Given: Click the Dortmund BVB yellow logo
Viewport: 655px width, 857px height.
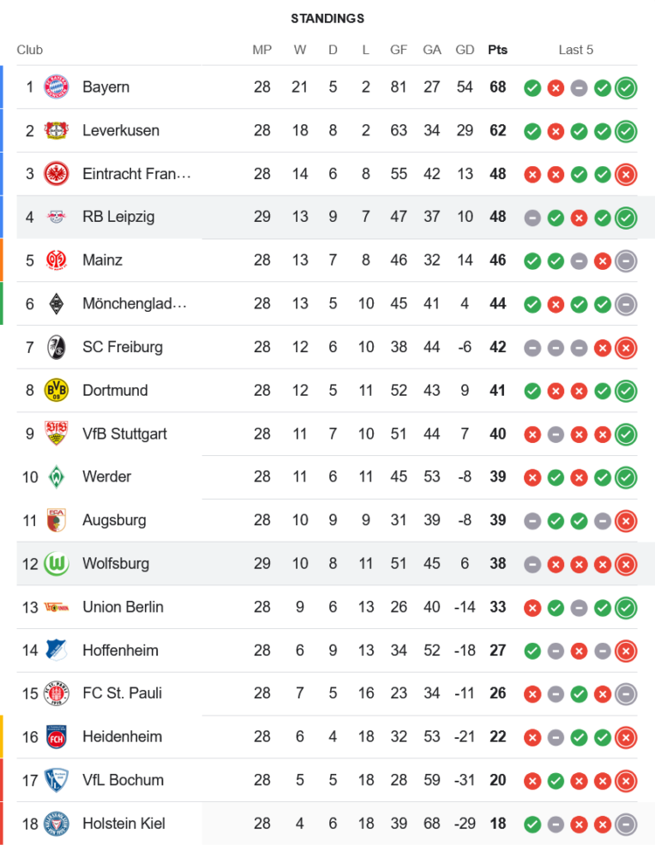Looking at the screenshot, I should (56, 390).
